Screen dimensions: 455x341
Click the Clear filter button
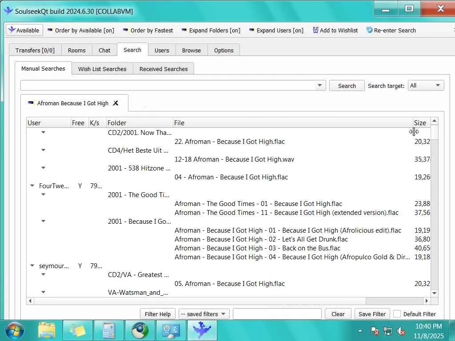338,314
